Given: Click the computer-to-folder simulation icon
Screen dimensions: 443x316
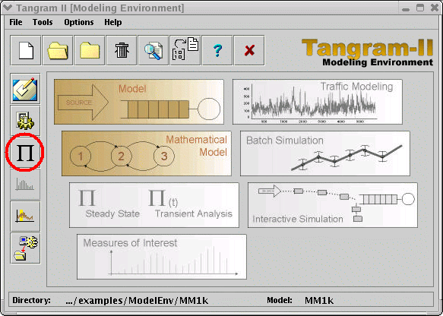Looking at the screenshot, I should tap(25, 248).
